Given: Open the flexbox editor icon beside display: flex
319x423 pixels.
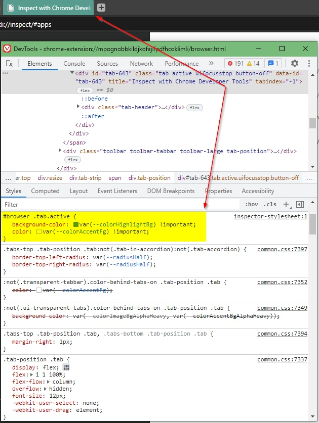Looking at the screenshot, I should pyautogui.click(x=66, y=367).
